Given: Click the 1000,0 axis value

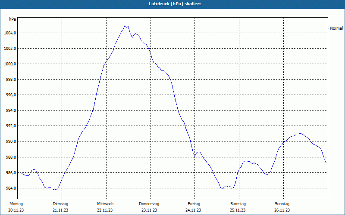Looking at the screenshot, I should 10,64.
